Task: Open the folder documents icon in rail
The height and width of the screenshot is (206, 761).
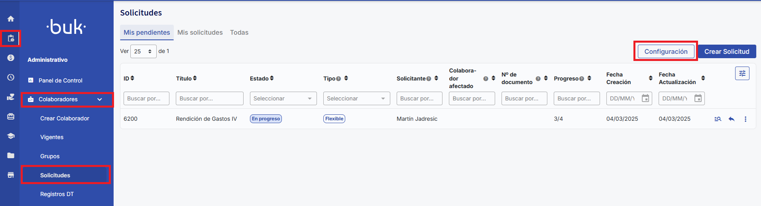Action: click(x=11, y=155)
